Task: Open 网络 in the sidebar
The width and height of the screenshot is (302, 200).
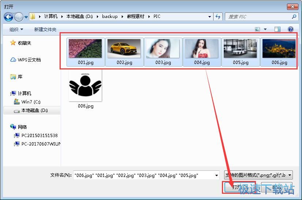Action: point(22,127)
